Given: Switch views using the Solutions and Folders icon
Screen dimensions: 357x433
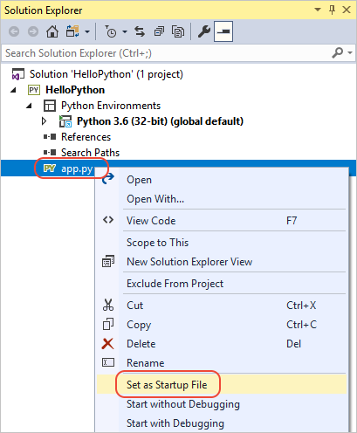Looking at the screenshot, I should coord(72,31).
